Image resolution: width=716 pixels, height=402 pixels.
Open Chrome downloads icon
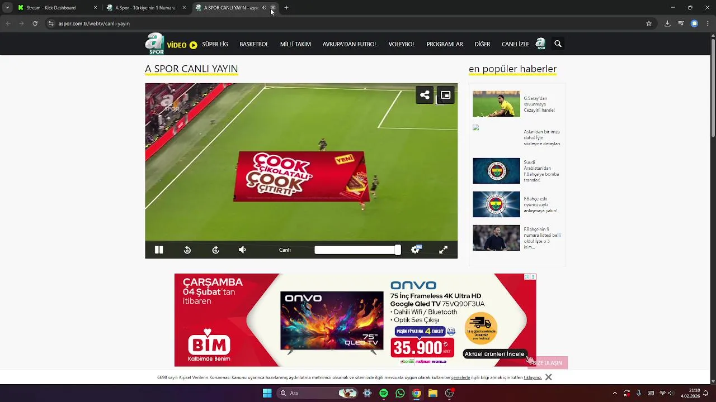[x=667, y=23]
